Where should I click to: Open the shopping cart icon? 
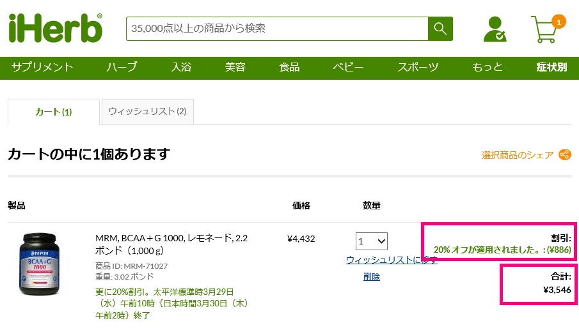pyautogui.click(x=544, y=31)
